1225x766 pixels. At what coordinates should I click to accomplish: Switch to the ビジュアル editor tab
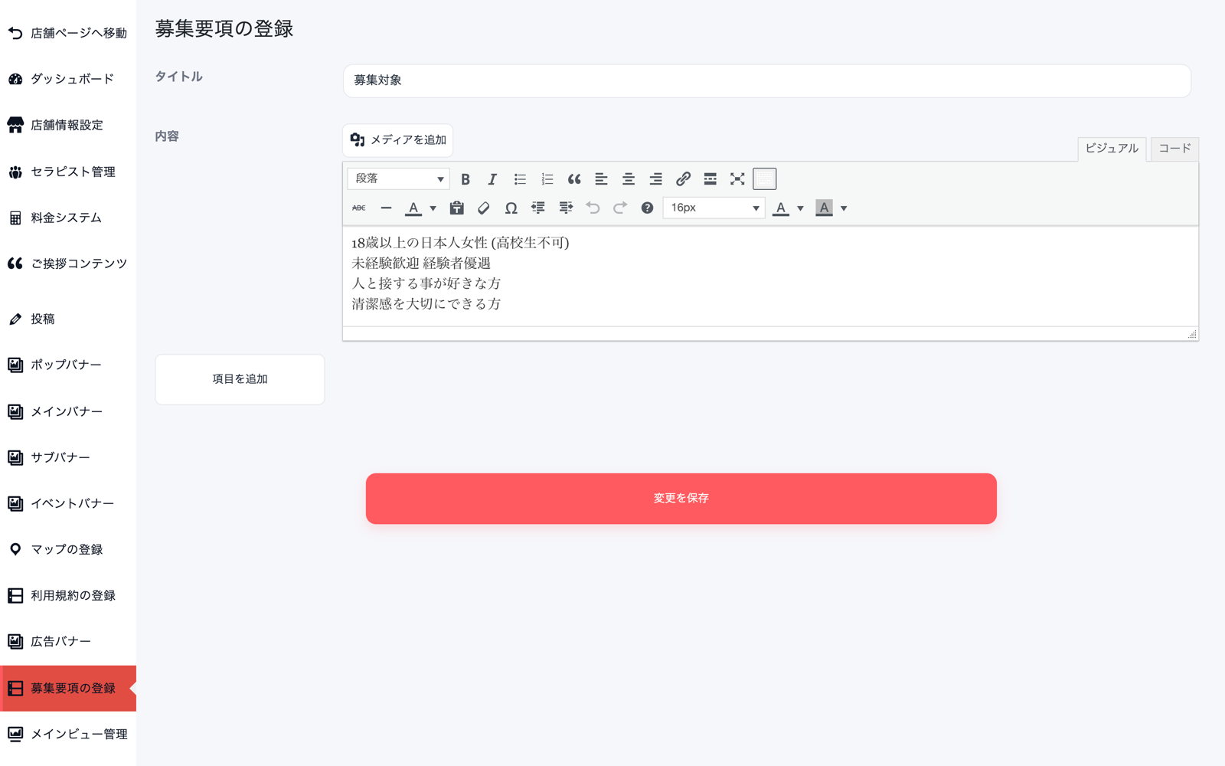click(x=1112, y=149)
